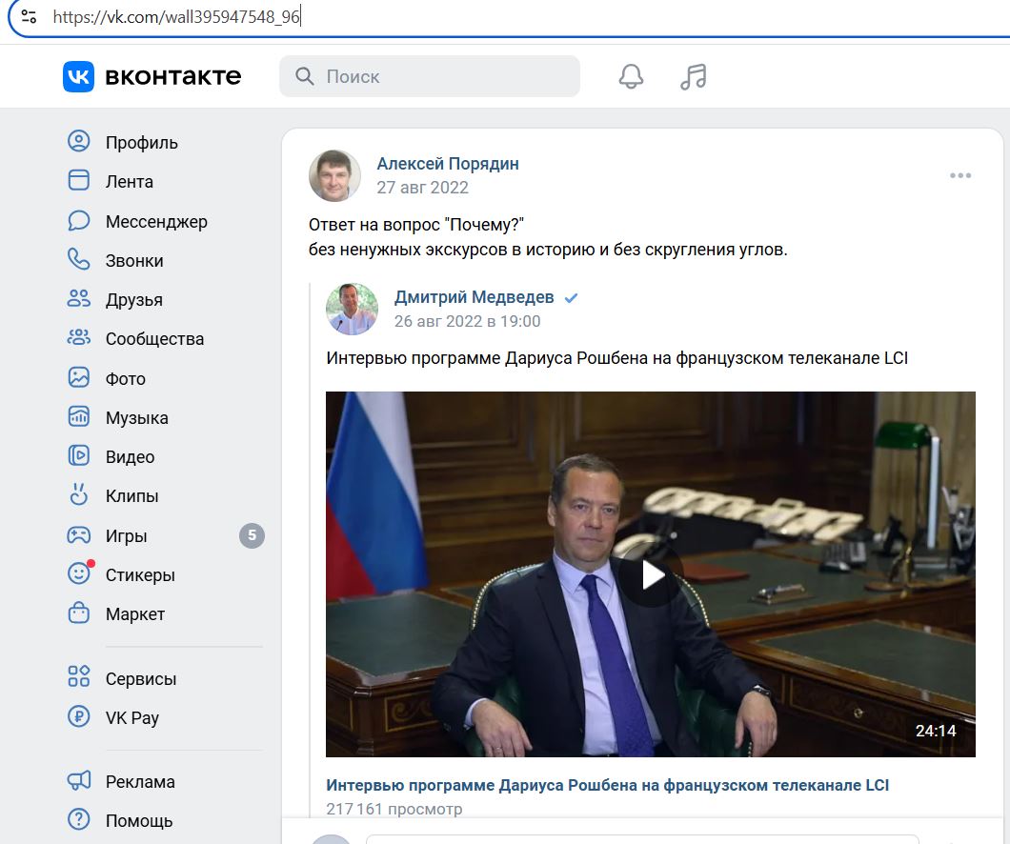Open the Маркет section

click(133, 613)
